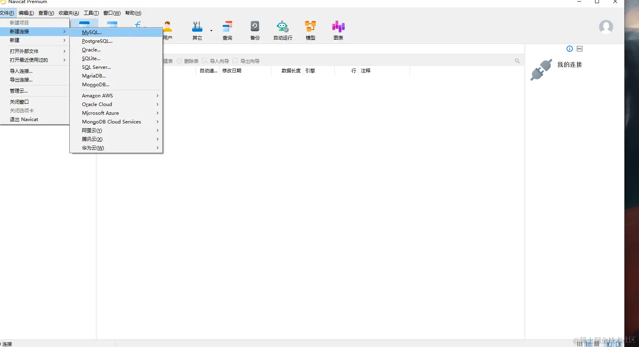
Task: Toggle the navigation pane visibility icon
Action: point(609,344)
